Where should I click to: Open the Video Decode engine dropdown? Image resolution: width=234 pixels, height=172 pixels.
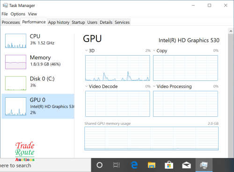pyautogui.click(x=86, y=86)
